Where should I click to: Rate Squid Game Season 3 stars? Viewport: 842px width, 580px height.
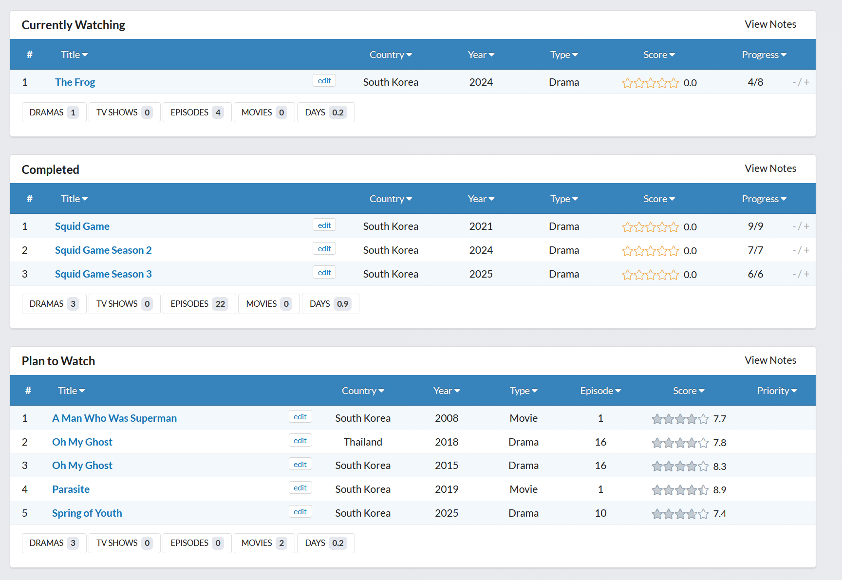pyautogui.click(x=651, y=275)
